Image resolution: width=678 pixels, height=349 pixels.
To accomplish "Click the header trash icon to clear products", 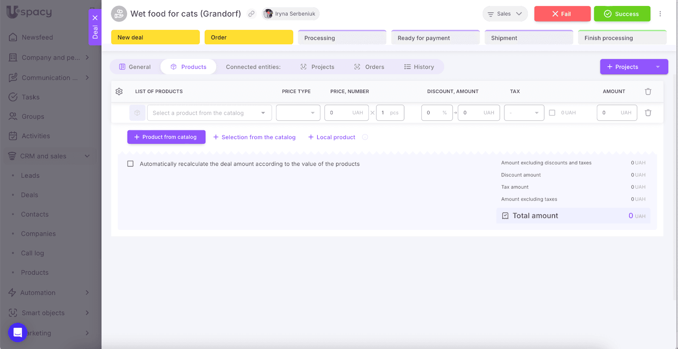I will click(648, 92).
